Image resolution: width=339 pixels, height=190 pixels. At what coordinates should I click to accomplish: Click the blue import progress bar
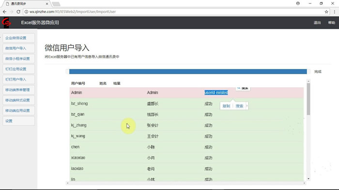tap(188, 71)
